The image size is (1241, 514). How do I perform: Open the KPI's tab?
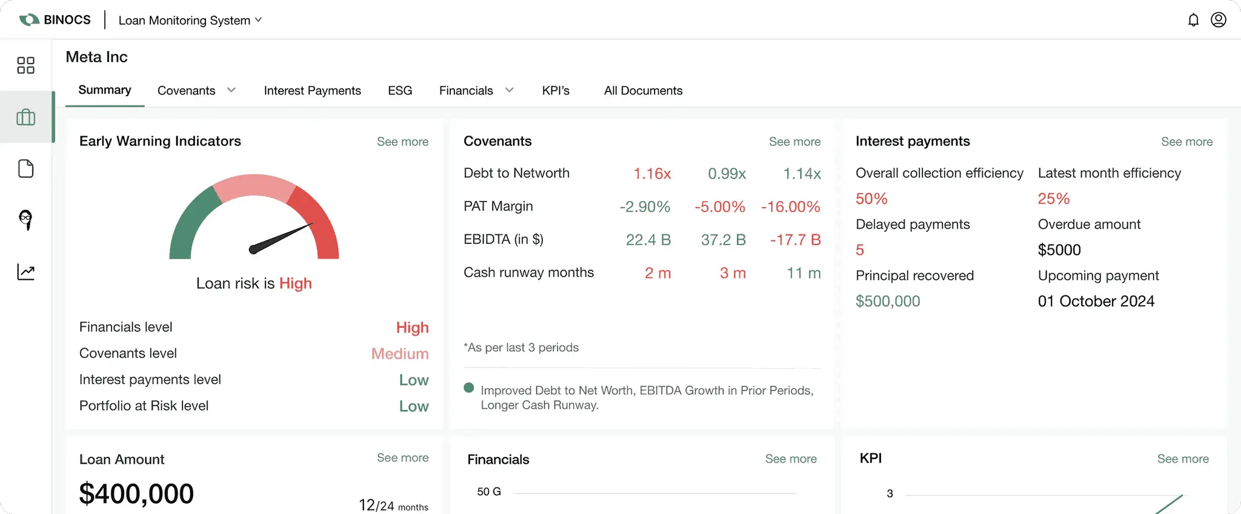pos(556,90)
